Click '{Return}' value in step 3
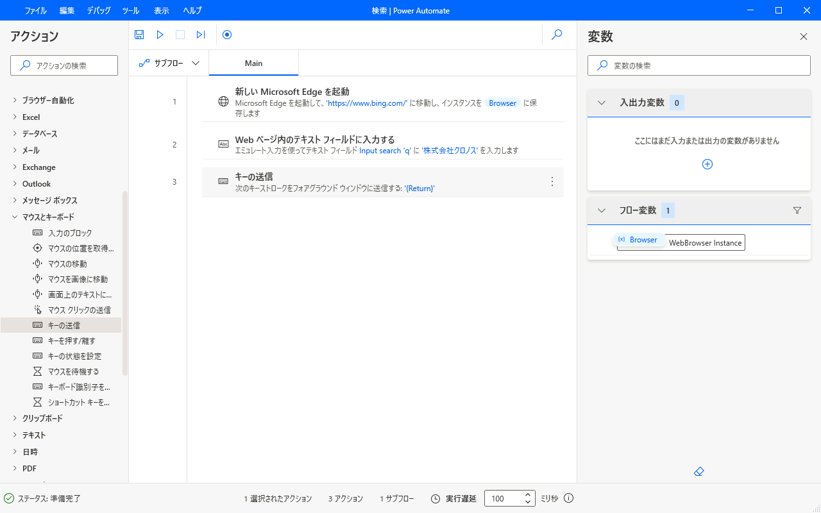The image size is (821, 513). tap(419, 188)
